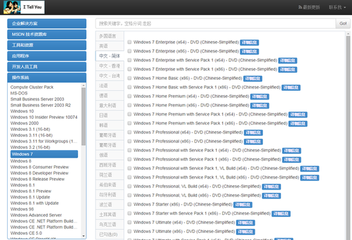Viewport: 352px width, 240px height.
Task: Select Windows 3.2 (16-bit) item
Action: click(x=30, y=147)
